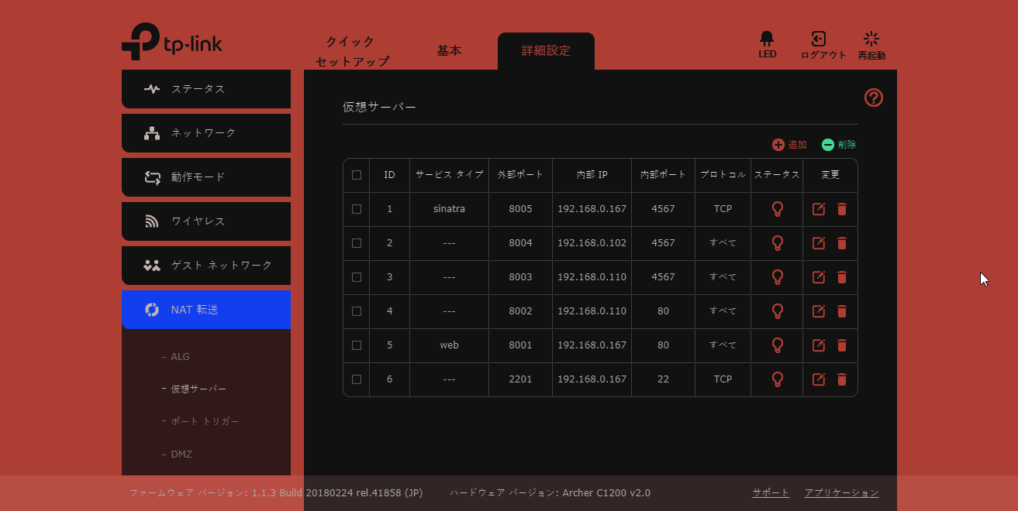Check the select-all checkbox in the table header
This screenshot has width=1018, height=511.
(356, 174)
